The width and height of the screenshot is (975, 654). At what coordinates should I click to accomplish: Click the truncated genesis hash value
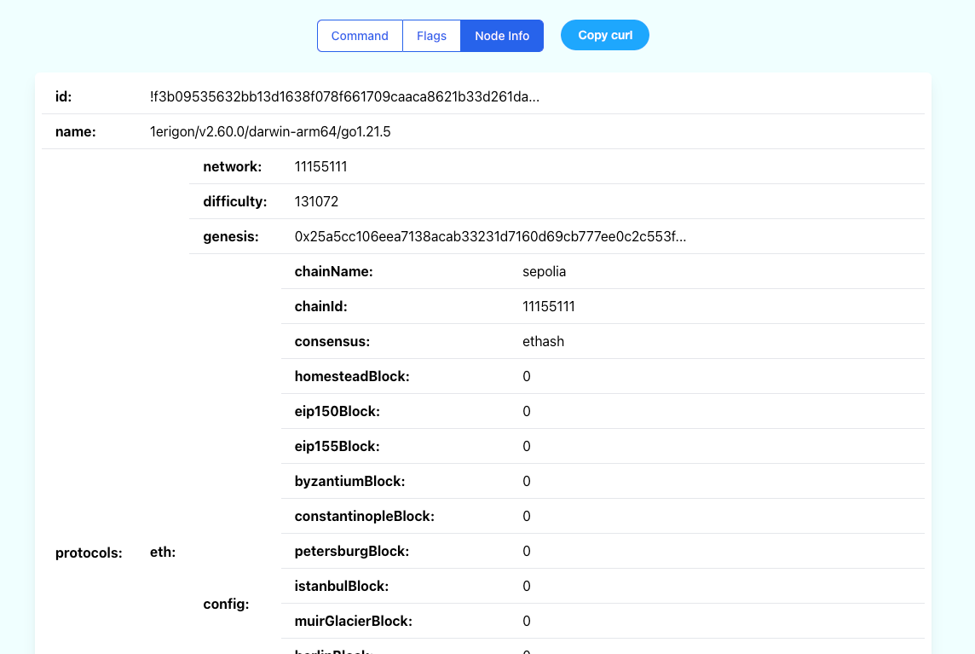pos(490,237)
